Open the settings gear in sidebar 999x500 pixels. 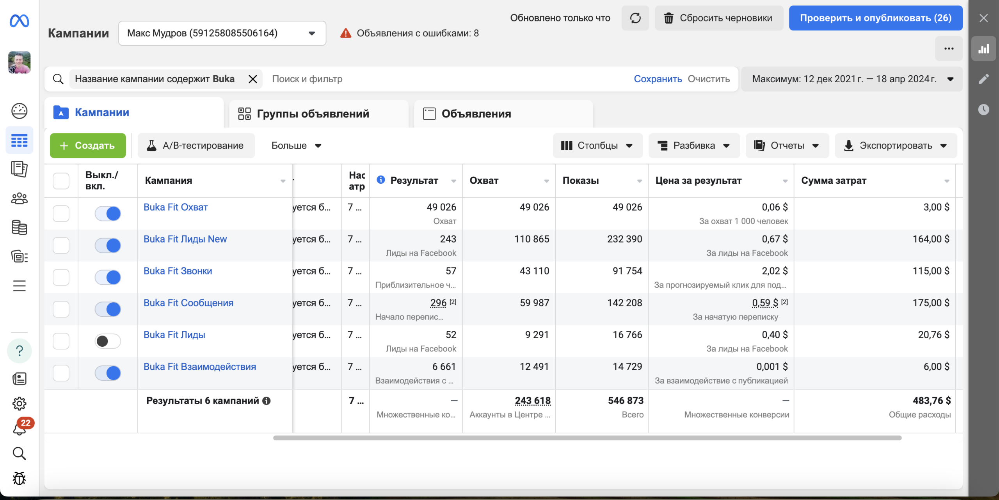pos(19,403)
